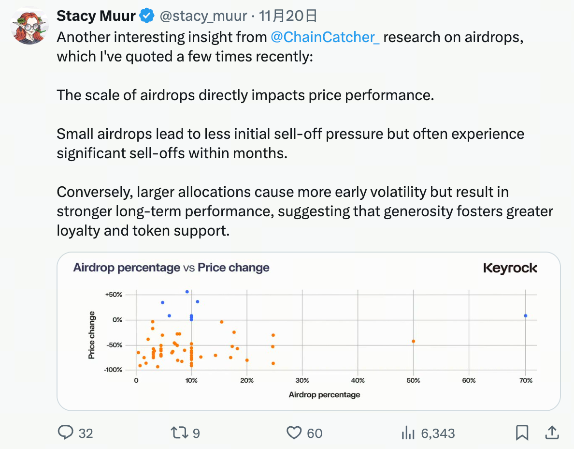
Task: Click the x-axis label Airdrop percentage
Action: click(x=324, y=395)
